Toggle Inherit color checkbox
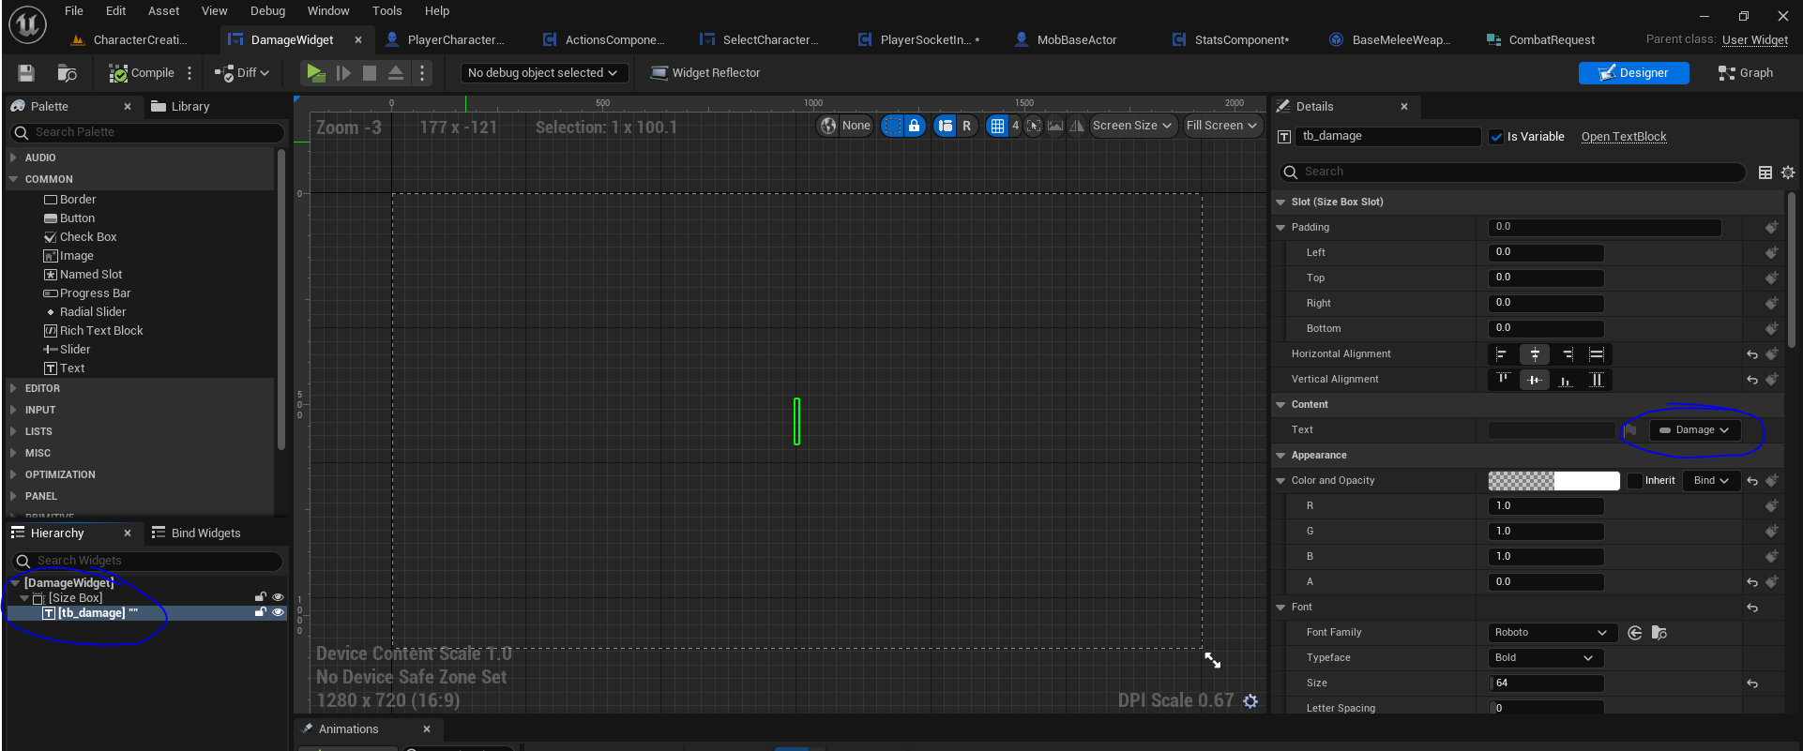1803x751 pixels. pyautogui.click(x=1635, y=481)
